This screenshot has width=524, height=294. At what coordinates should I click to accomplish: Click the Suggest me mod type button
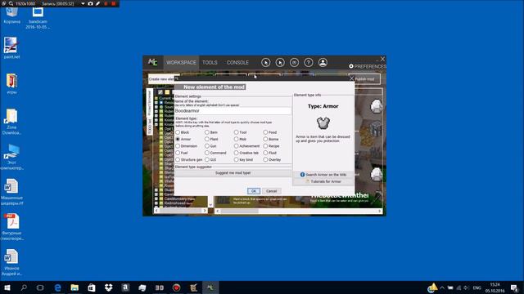[x=233, y=173]
